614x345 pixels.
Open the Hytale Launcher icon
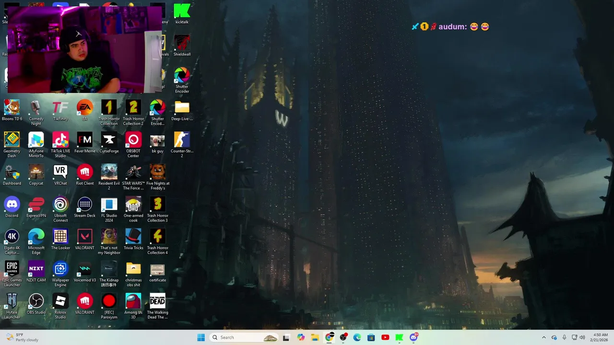(x=12, y=306)
